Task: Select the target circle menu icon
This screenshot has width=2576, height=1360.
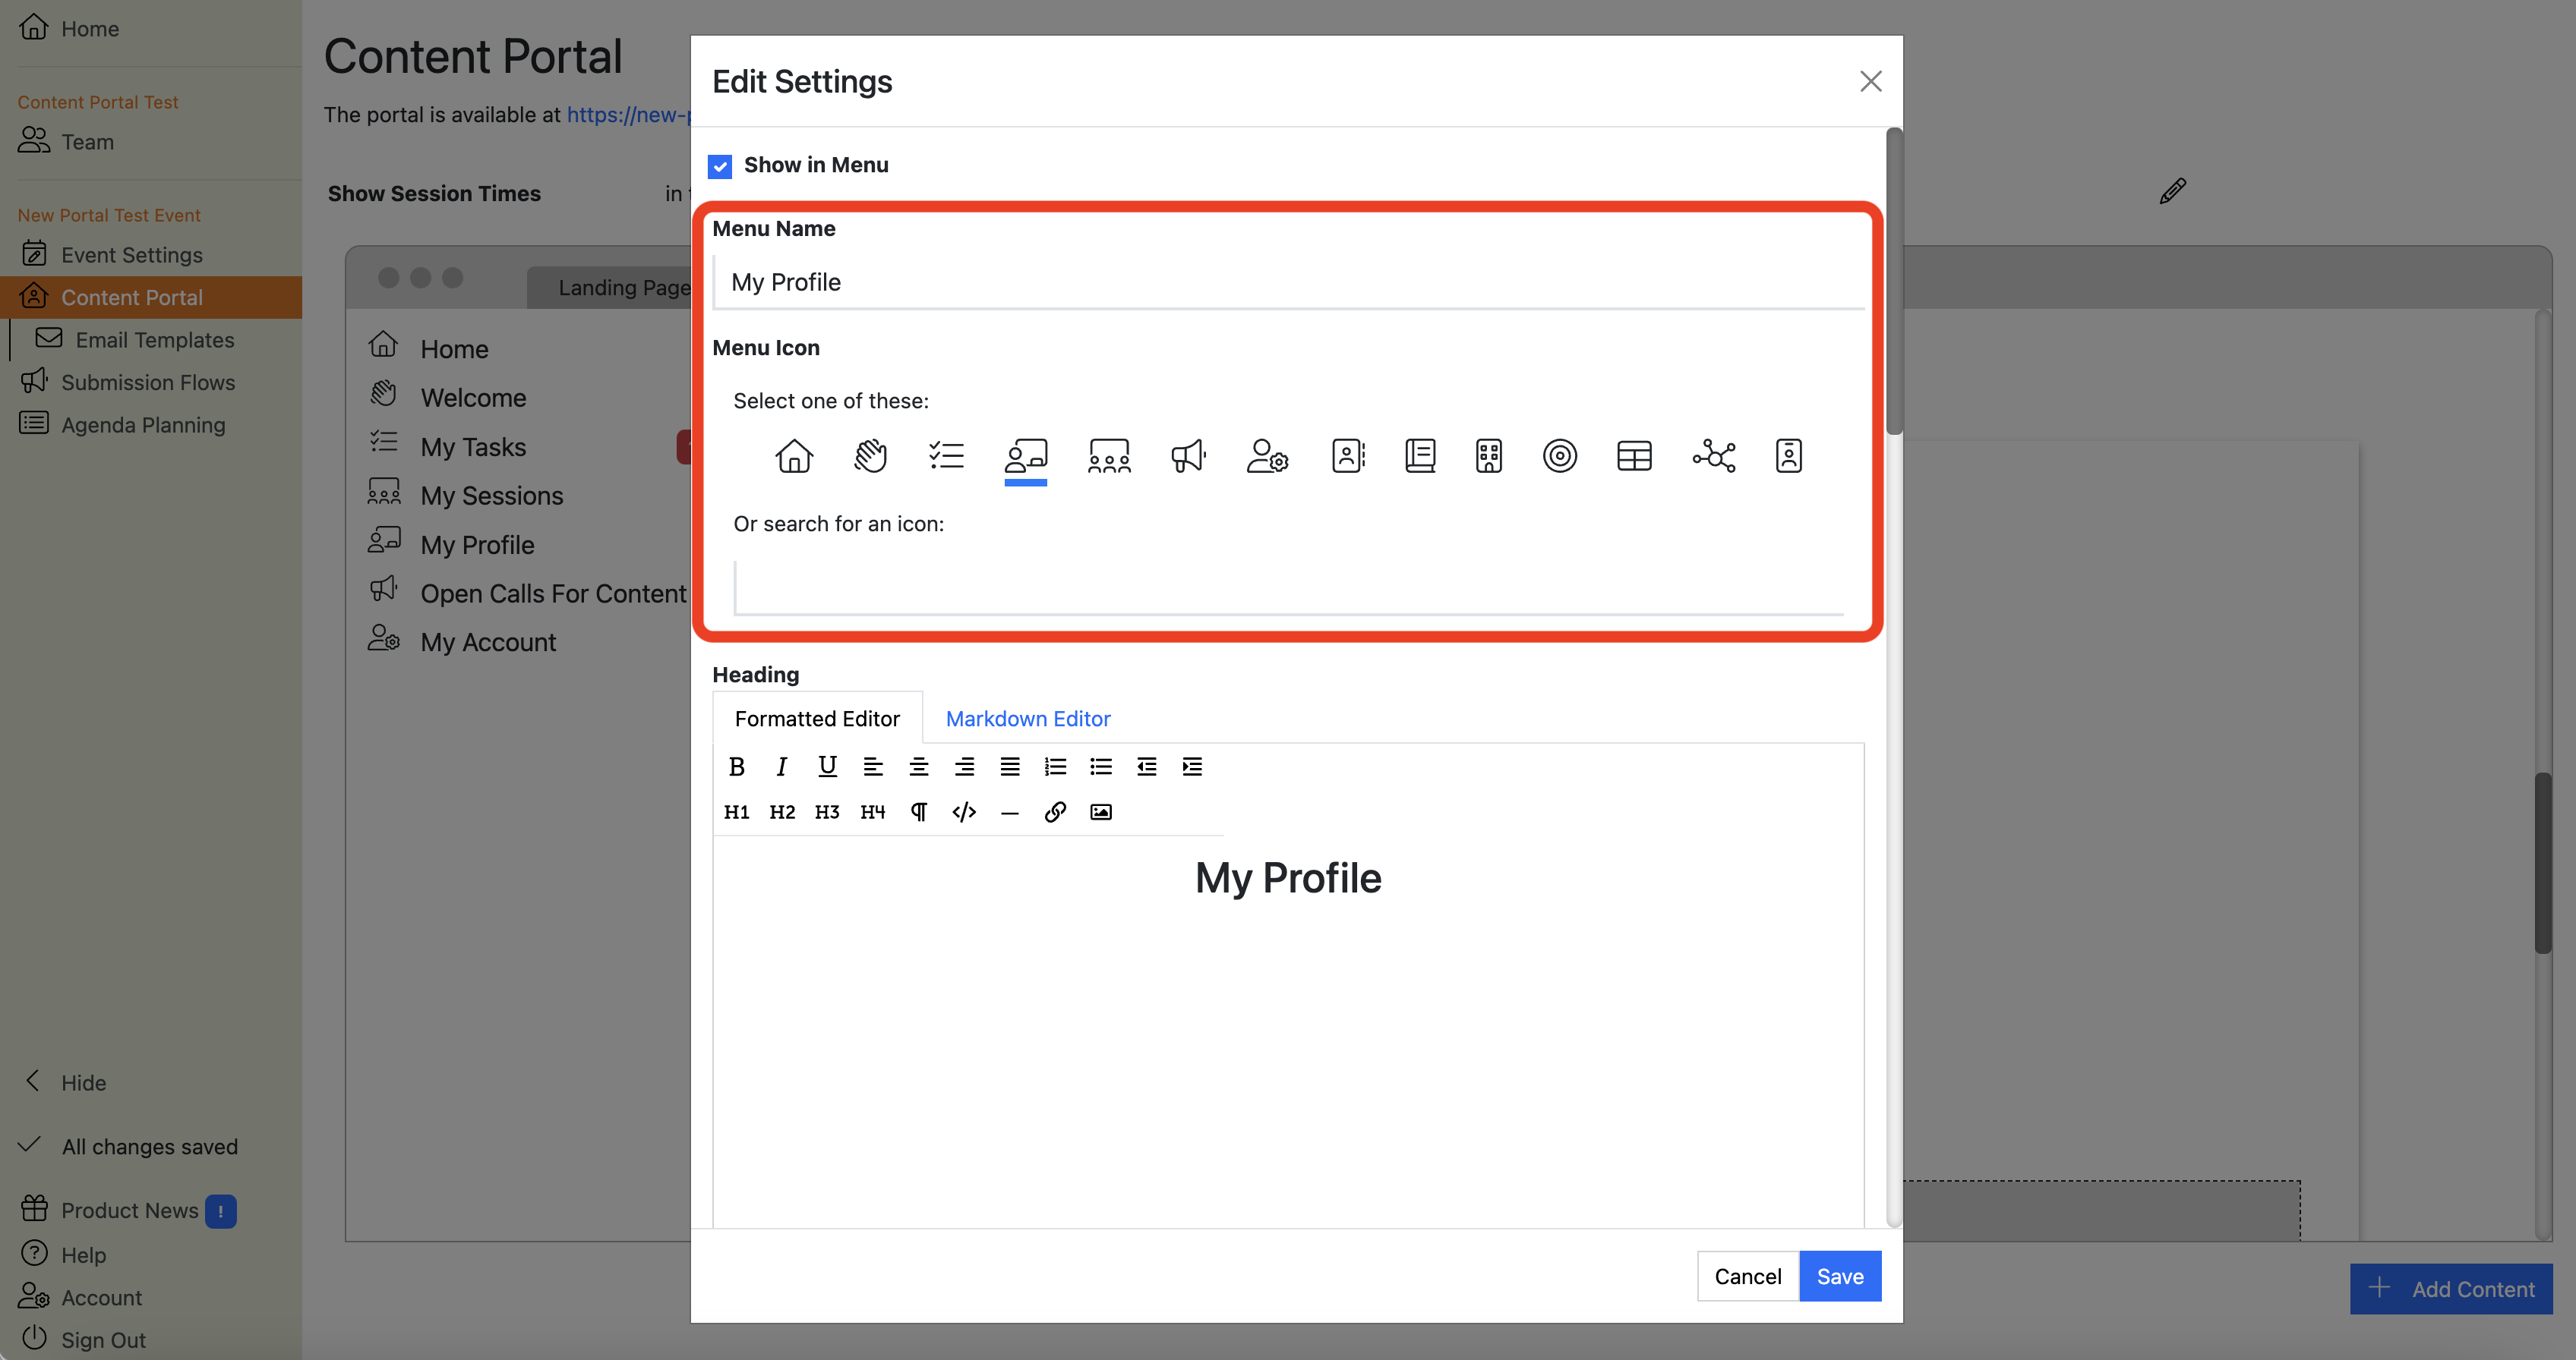Action: pyautogui.click(x=1560, y=455)
